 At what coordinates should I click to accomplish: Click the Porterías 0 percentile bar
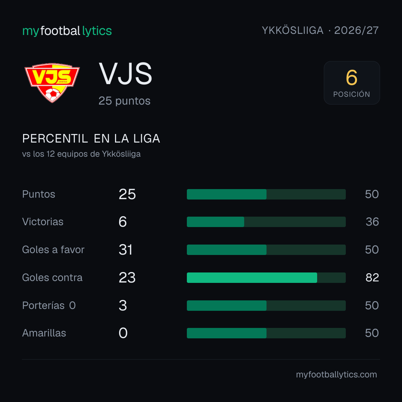266,306
